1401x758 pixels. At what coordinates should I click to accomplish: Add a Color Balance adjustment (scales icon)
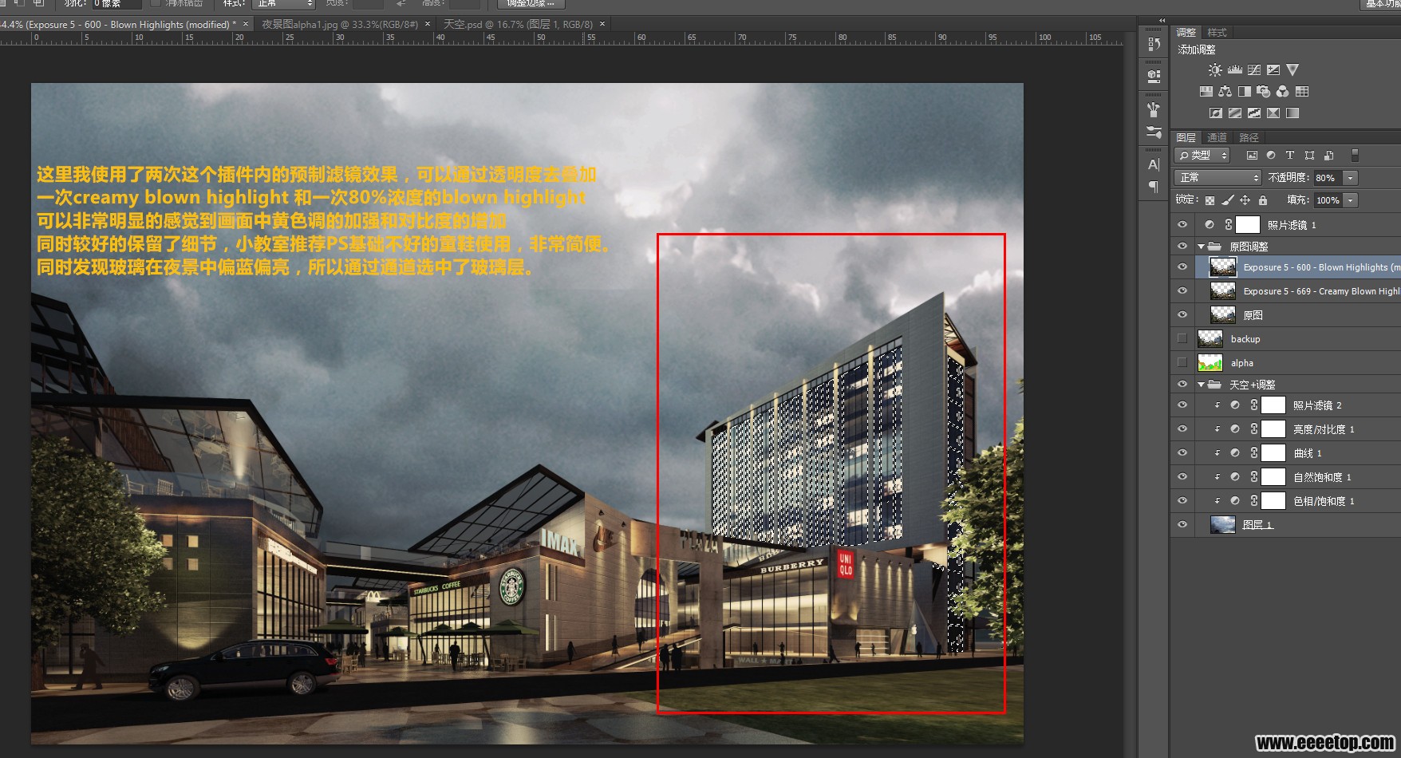click(1225, 92)
